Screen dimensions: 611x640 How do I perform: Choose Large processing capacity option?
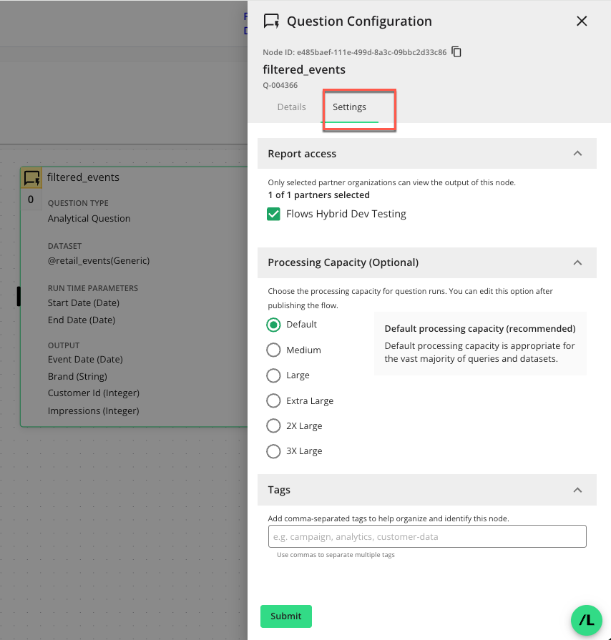(x=273, y=375)
